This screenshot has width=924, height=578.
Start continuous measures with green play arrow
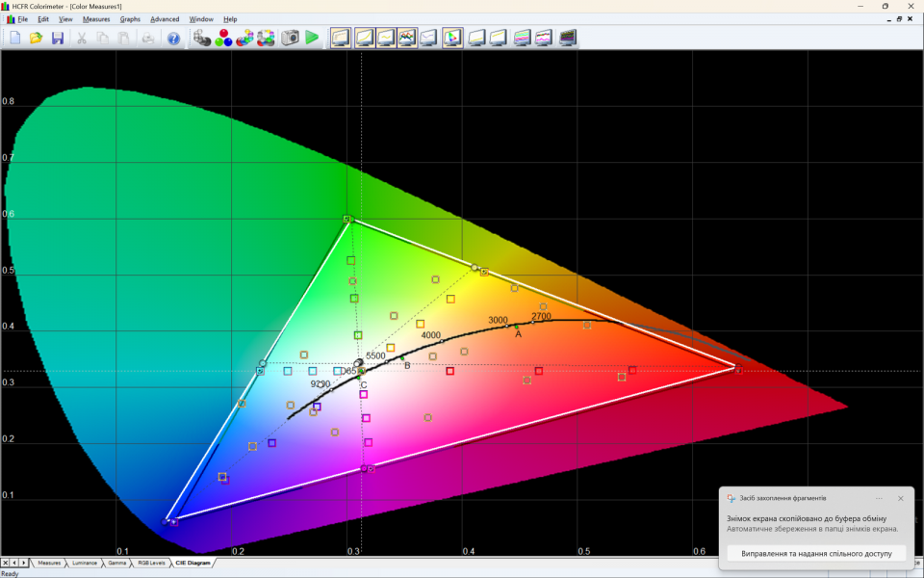312,38
